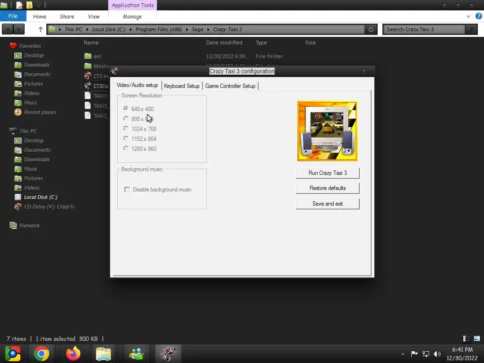Image resolution: width=484 pixels, height=363 pixels.
Task: Click Crazy Taxi config taskbar icon
Action: (x=168, y=354)
